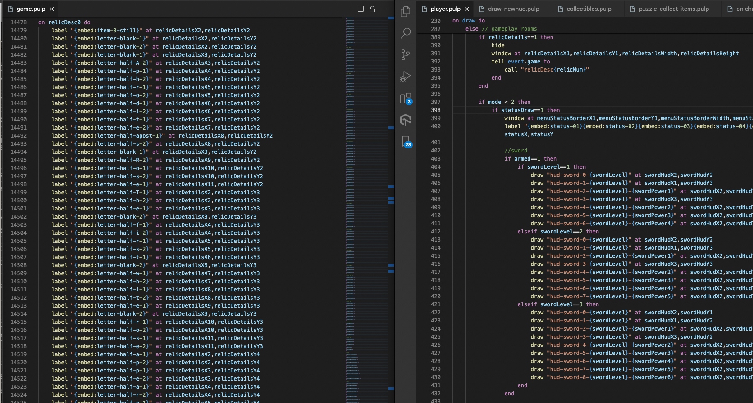
Task: Jump to sticky header 'on draw do'
Action: click(469, 21)
